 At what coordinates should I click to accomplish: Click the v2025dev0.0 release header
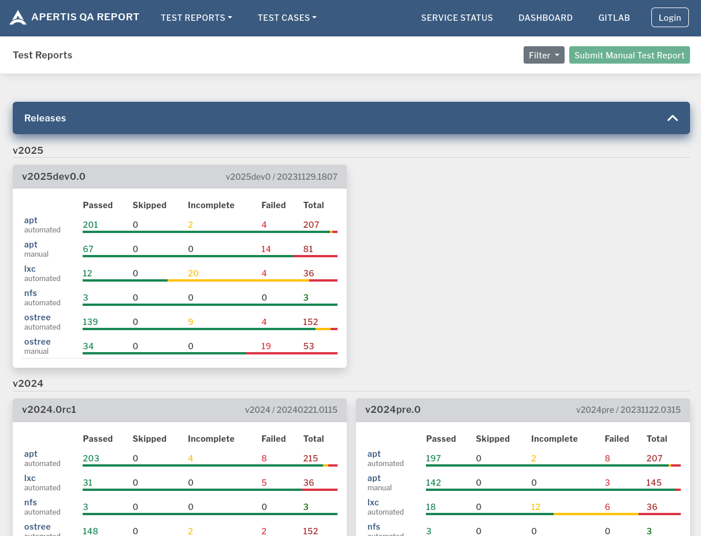54,176
